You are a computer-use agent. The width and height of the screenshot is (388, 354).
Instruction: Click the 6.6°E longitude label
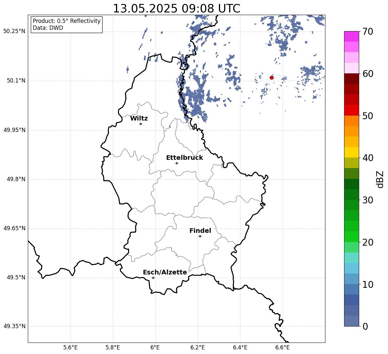tap(282, 347)
